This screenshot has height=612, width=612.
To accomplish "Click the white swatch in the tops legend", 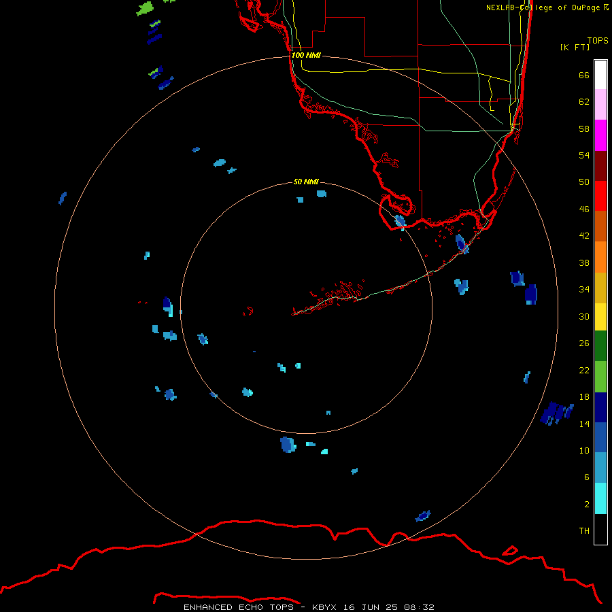I will pyautogui.click(x=600, y=75).
